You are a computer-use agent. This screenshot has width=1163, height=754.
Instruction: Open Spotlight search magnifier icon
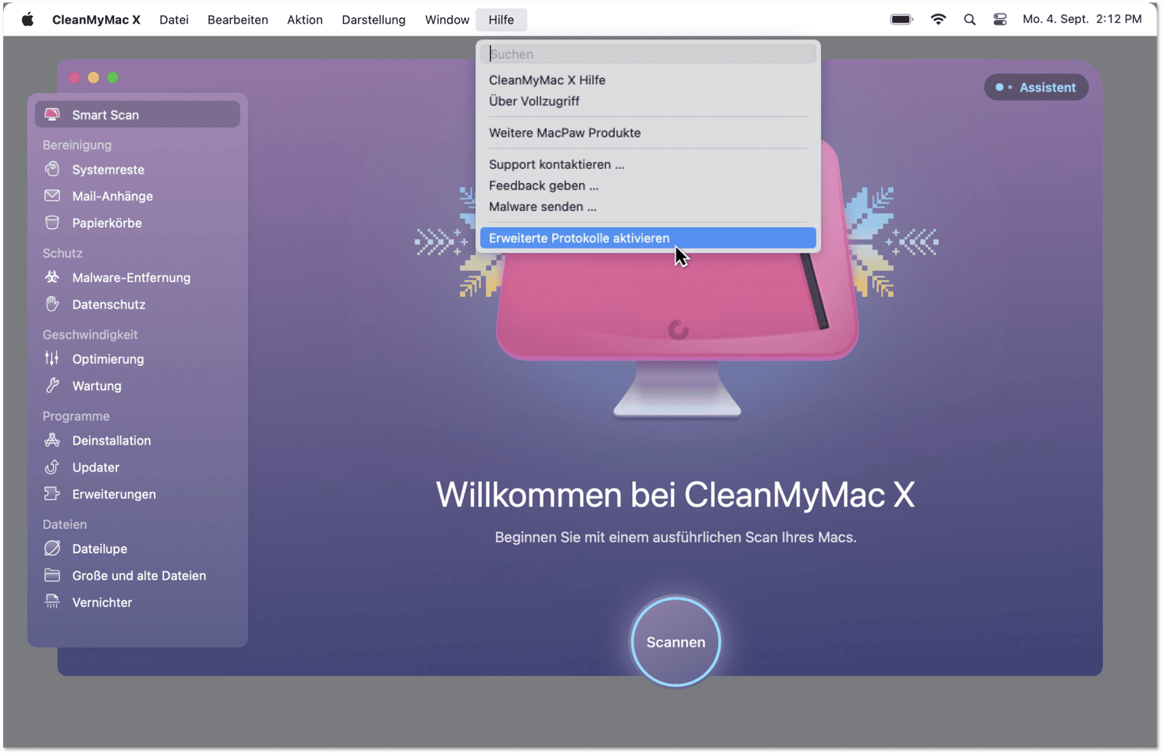(969, 20)
